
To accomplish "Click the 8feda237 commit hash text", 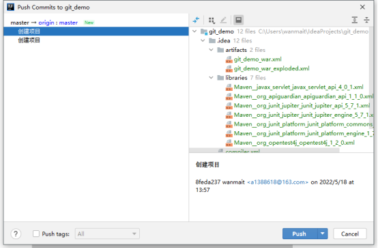I will point(208,182).
